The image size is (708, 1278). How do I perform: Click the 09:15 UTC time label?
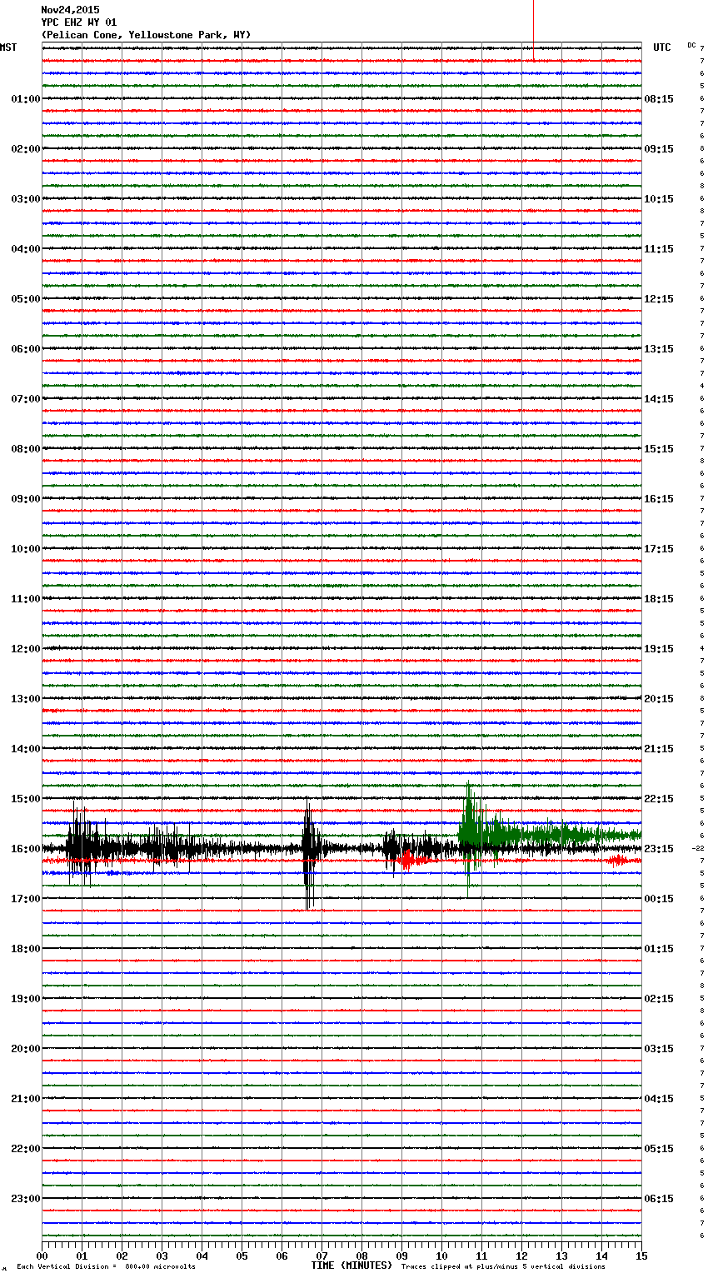[x=659, y=149]
